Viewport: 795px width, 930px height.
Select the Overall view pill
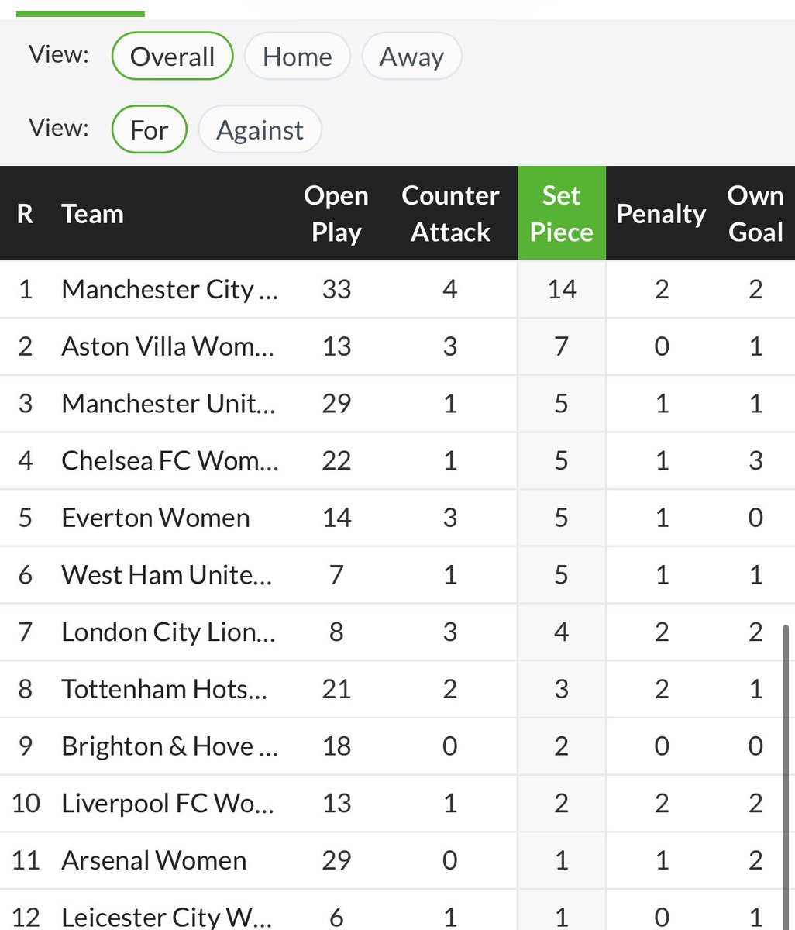click(172, 57)
